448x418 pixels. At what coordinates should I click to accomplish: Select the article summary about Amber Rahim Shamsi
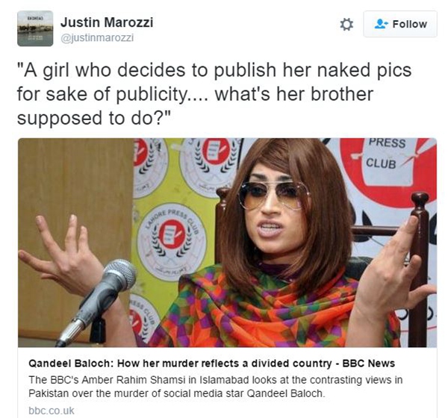[216, 387]
